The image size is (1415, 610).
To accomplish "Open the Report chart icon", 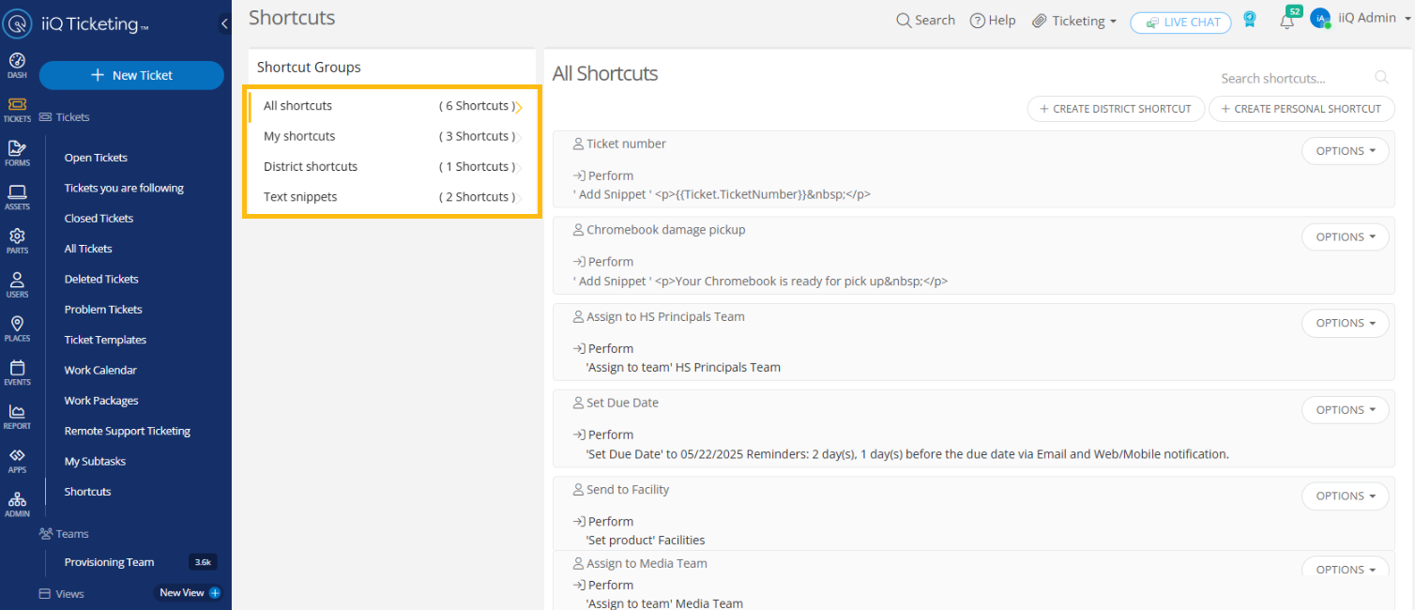I will pyautogui.click(x=17, y=416).
